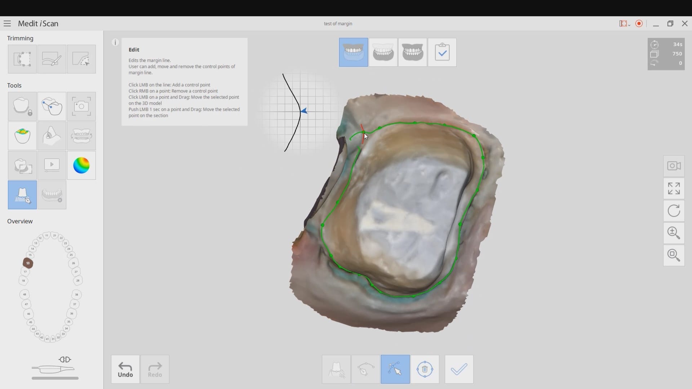Screen dimensions: 692x389
Task: Select Edit margin control points mode
Action: click(x=395, y=369)
